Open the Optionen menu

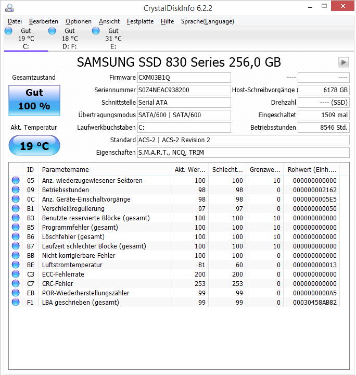pyautogui.click(x=79, y=21)
